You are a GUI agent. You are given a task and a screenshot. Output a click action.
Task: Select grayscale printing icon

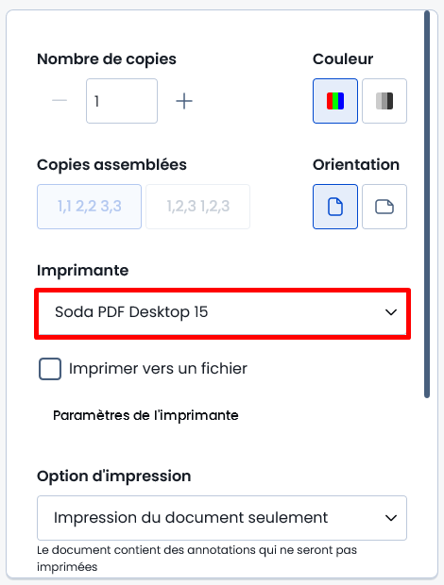(x=384, y=101)
